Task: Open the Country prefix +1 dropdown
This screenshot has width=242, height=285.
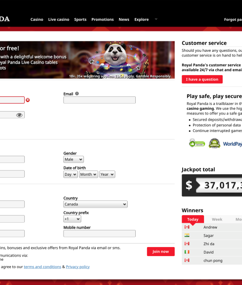Action: 72,219
